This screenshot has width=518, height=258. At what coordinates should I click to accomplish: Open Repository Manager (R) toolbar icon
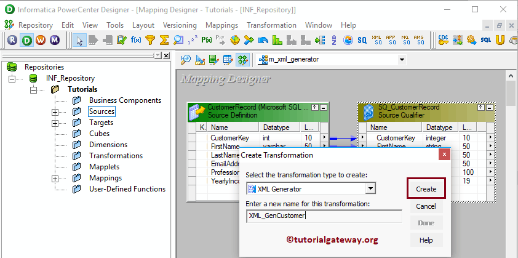coord(12,41)
